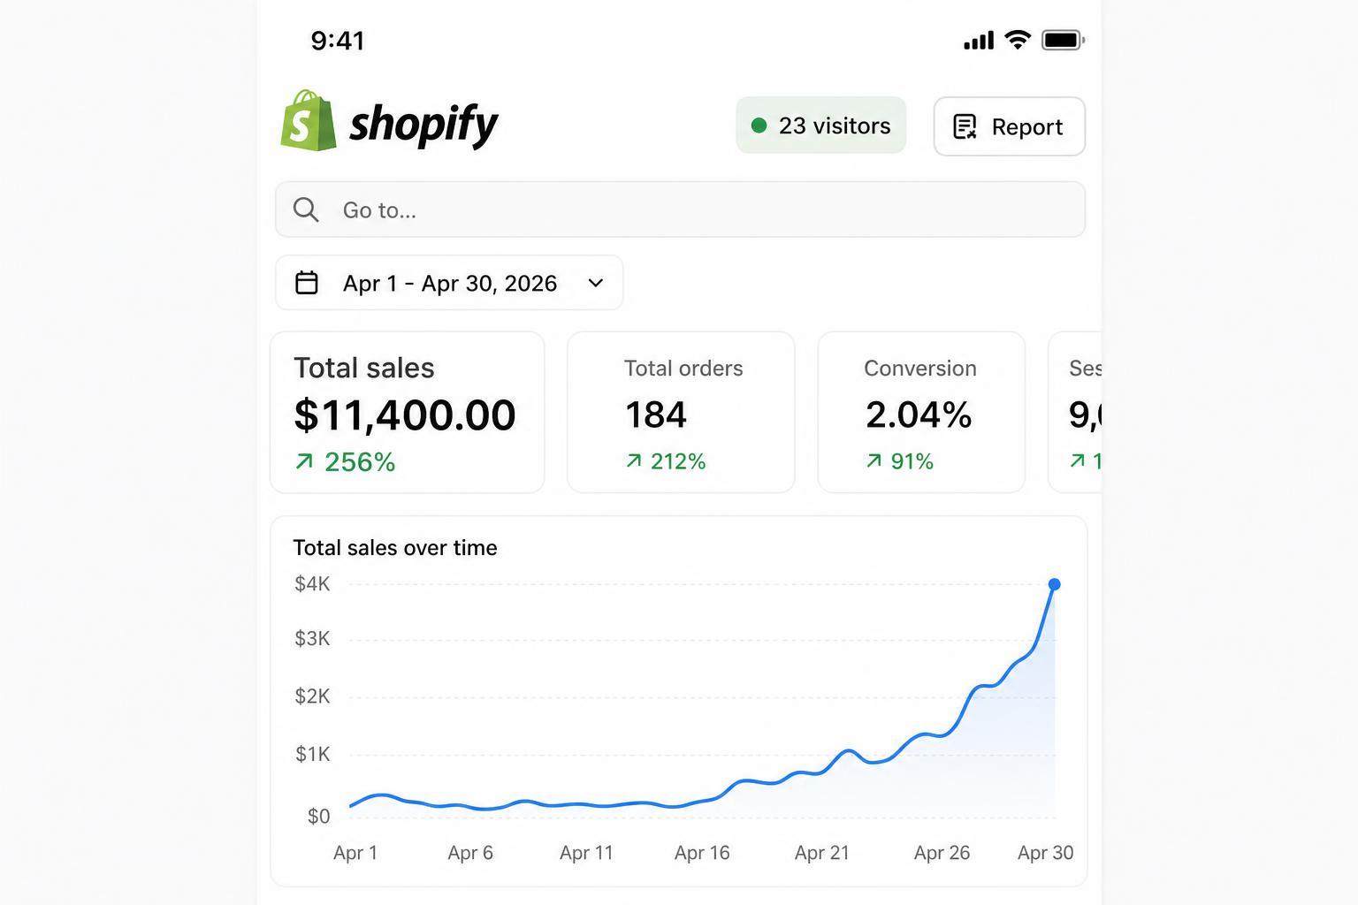Click the Shopify bag logo
1358x905 pixels.
pyautogui.click(x=309, y=120)
